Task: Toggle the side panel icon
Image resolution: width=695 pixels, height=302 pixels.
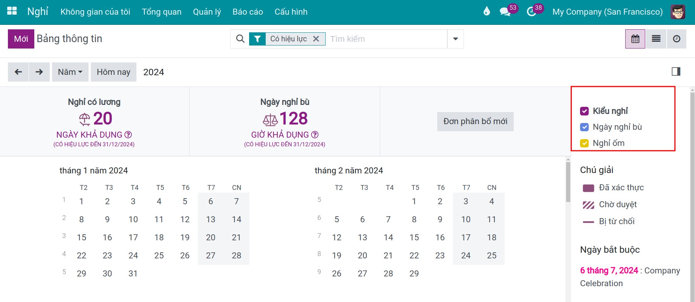Action: [x=676, y=71]
